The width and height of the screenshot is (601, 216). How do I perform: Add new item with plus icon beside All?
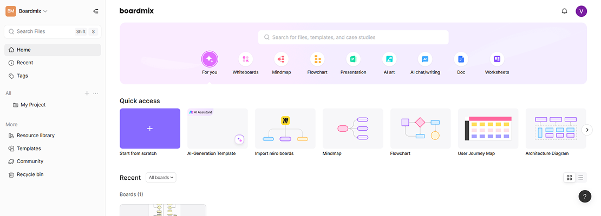pyautogui.click(x=87, y=93)
